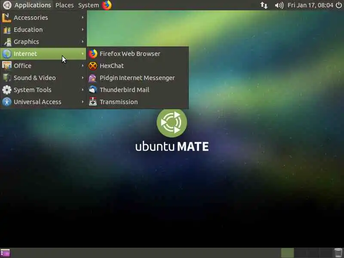Open the Sound & Video category
This screenshot has height=258, width=344.
click(43, 78)
